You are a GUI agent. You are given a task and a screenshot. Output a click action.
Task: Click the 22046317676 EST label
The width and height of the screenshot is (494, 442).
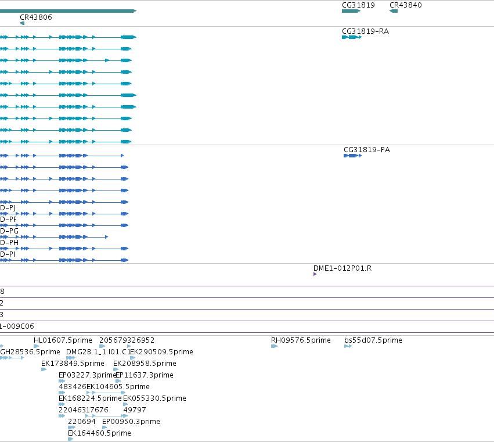[x=84, y=410]
